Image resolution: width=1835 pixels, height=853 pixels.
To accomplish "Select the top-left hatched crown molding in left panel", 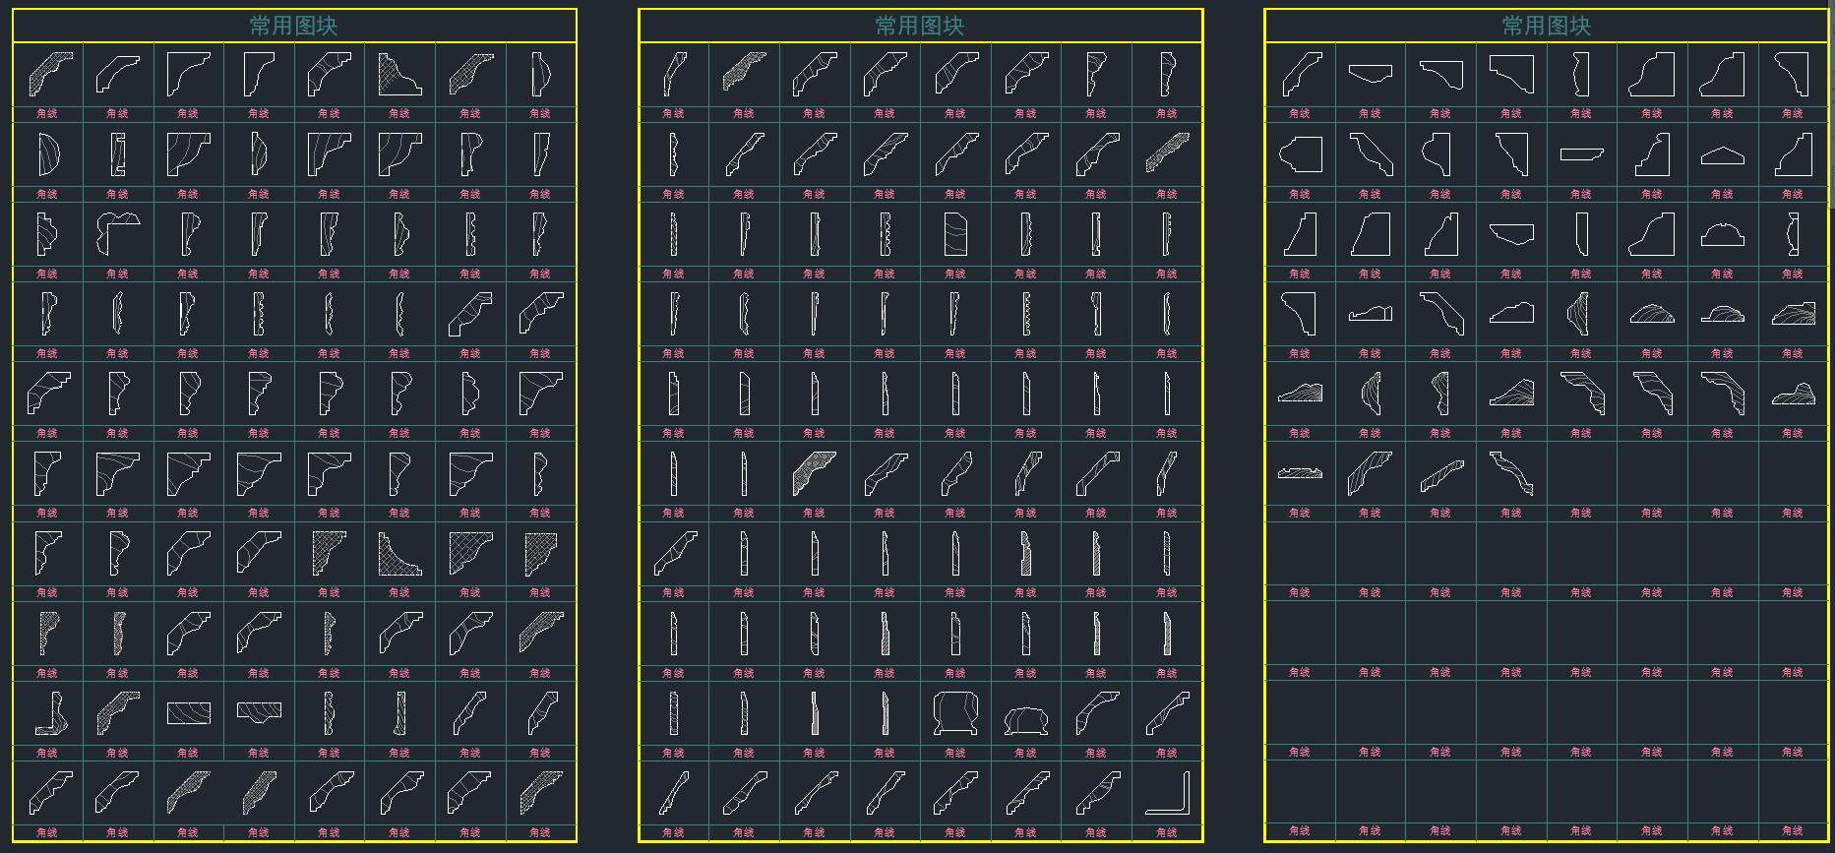I will pyautogui.click(x=48, y=75).
